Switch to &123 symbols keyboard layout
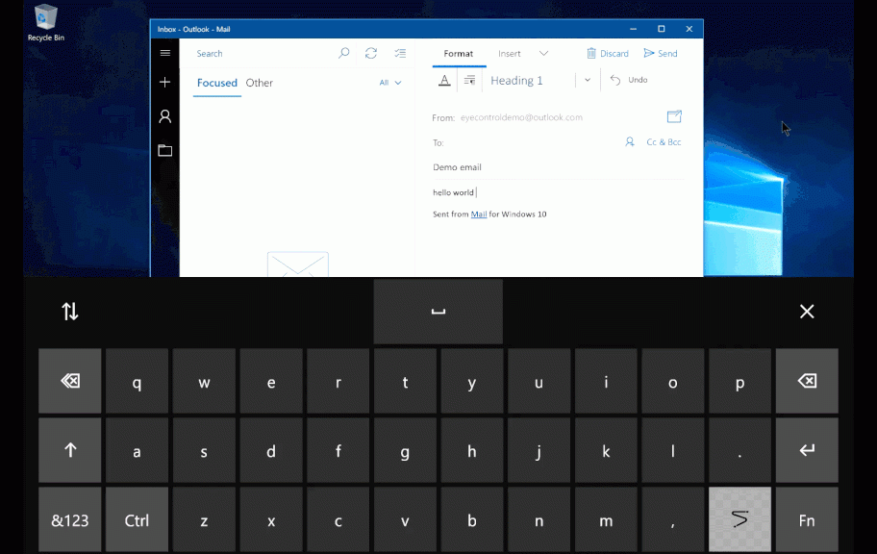Screen dimensions: 877x554 [x=70, y=519]
